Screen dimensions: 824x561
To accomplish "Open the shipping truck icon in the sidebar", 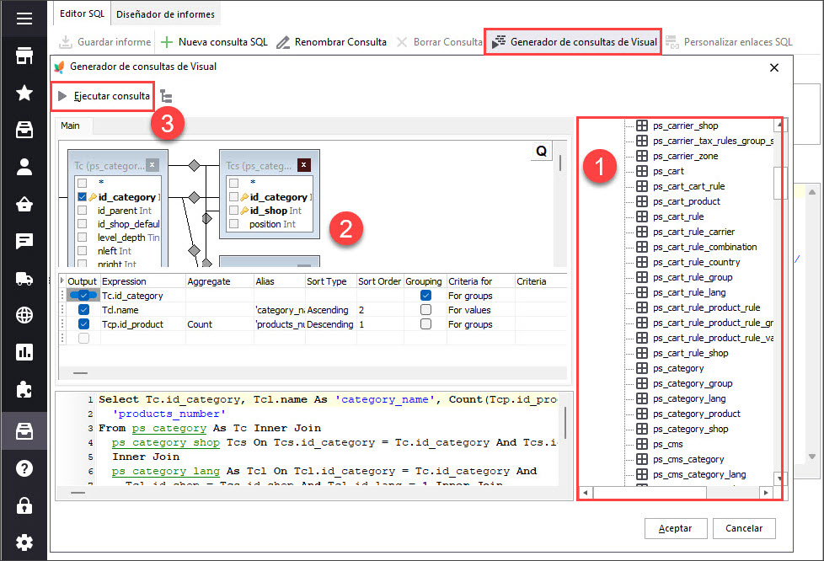I will coord(24,279).
